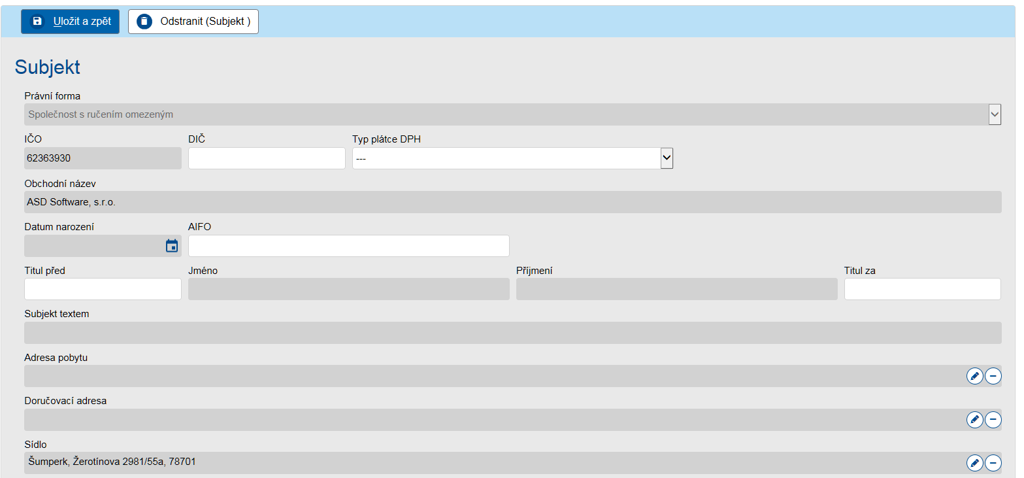Edit Doručovací adresa with the pencil icon
Image resolution: width=1024 pixels, height=478 pixels.
pyautogui.click(x=974, y=420)
